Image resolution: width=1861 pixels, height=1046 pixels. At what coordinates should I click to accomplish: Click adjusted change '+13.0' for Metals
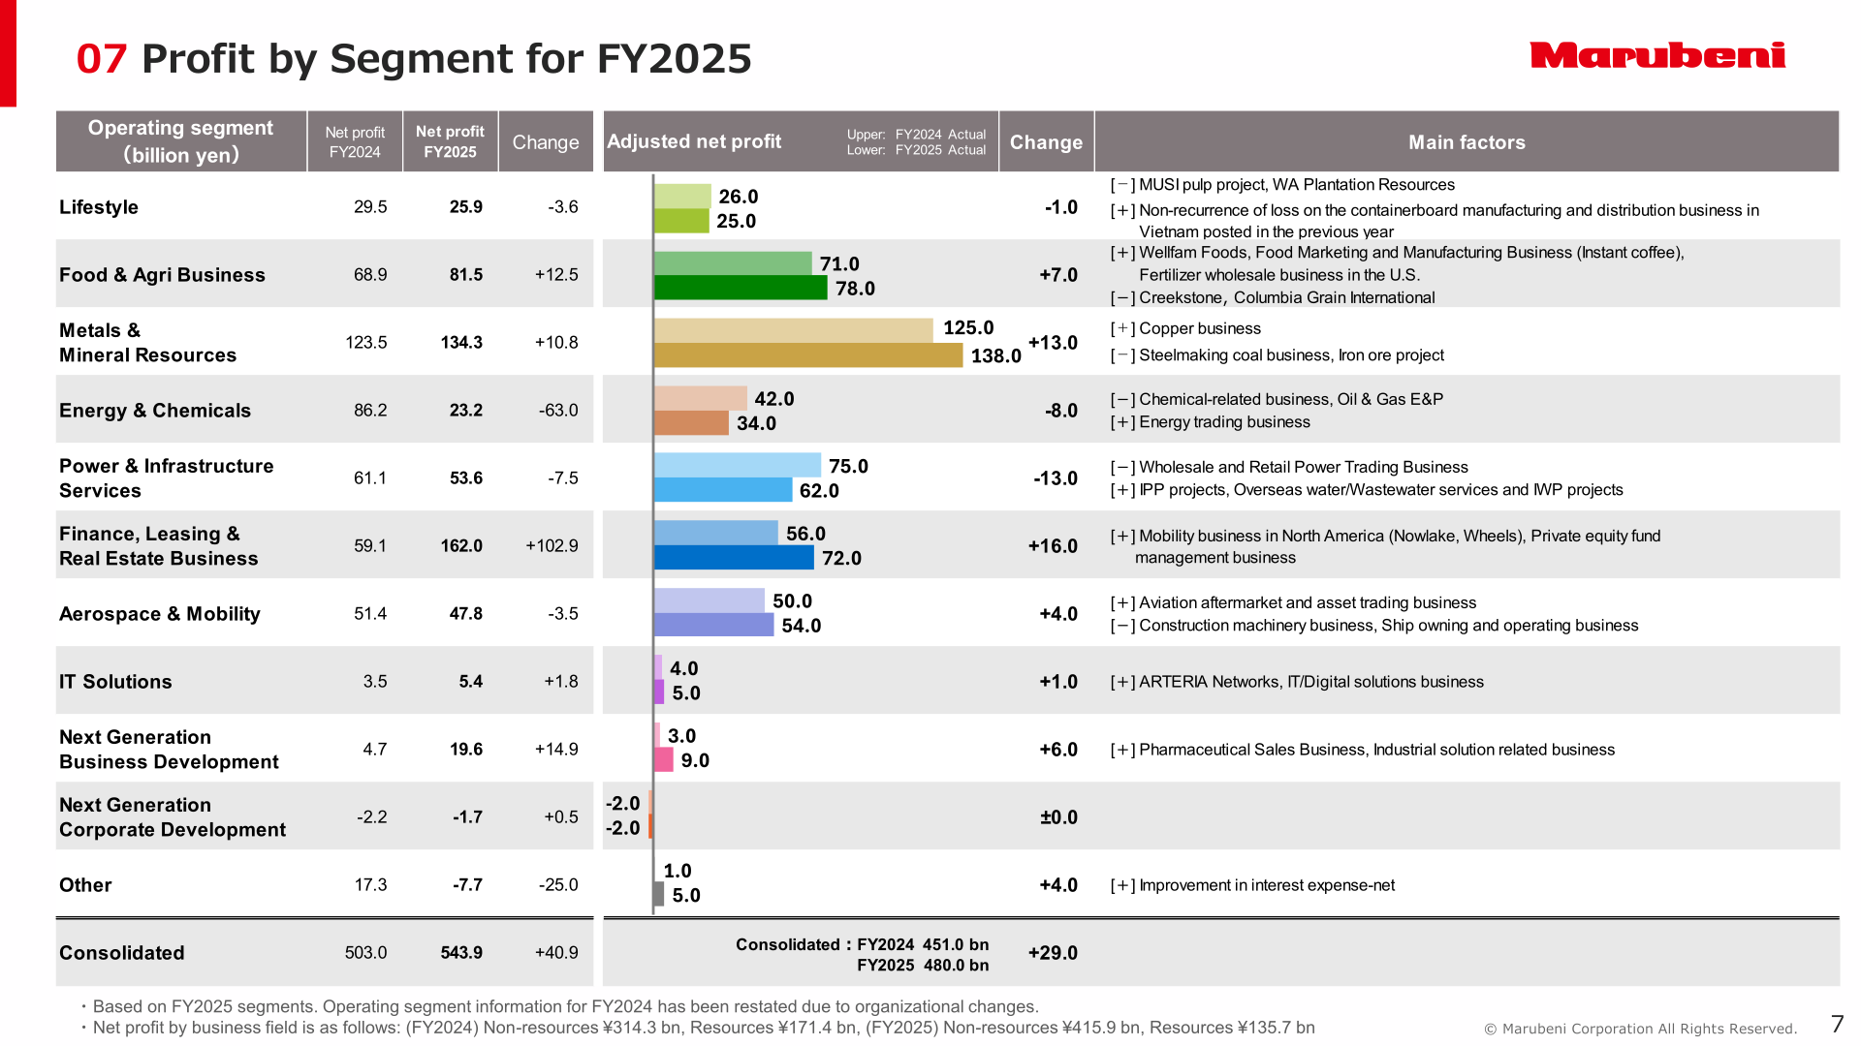[x=1053, y=343]
